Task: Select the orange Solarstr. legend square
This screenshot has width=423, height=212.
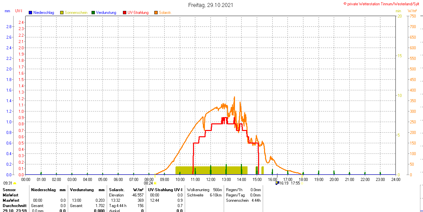Action: (x=156, y=13)
